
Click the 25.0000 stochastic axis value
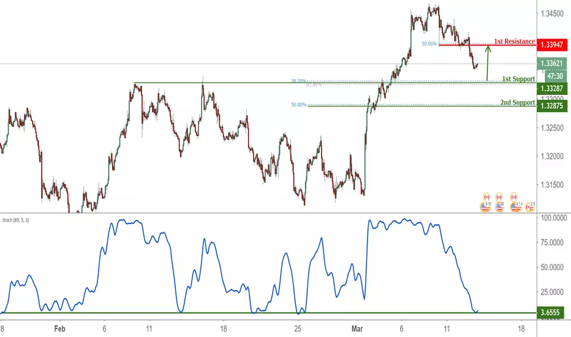tap(553, 292)
